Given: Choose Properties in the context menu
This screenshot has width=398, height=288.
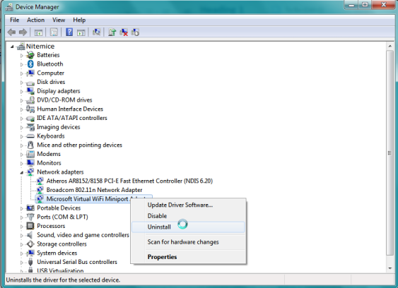Looking at the screenshot, I should coord(188,257).
